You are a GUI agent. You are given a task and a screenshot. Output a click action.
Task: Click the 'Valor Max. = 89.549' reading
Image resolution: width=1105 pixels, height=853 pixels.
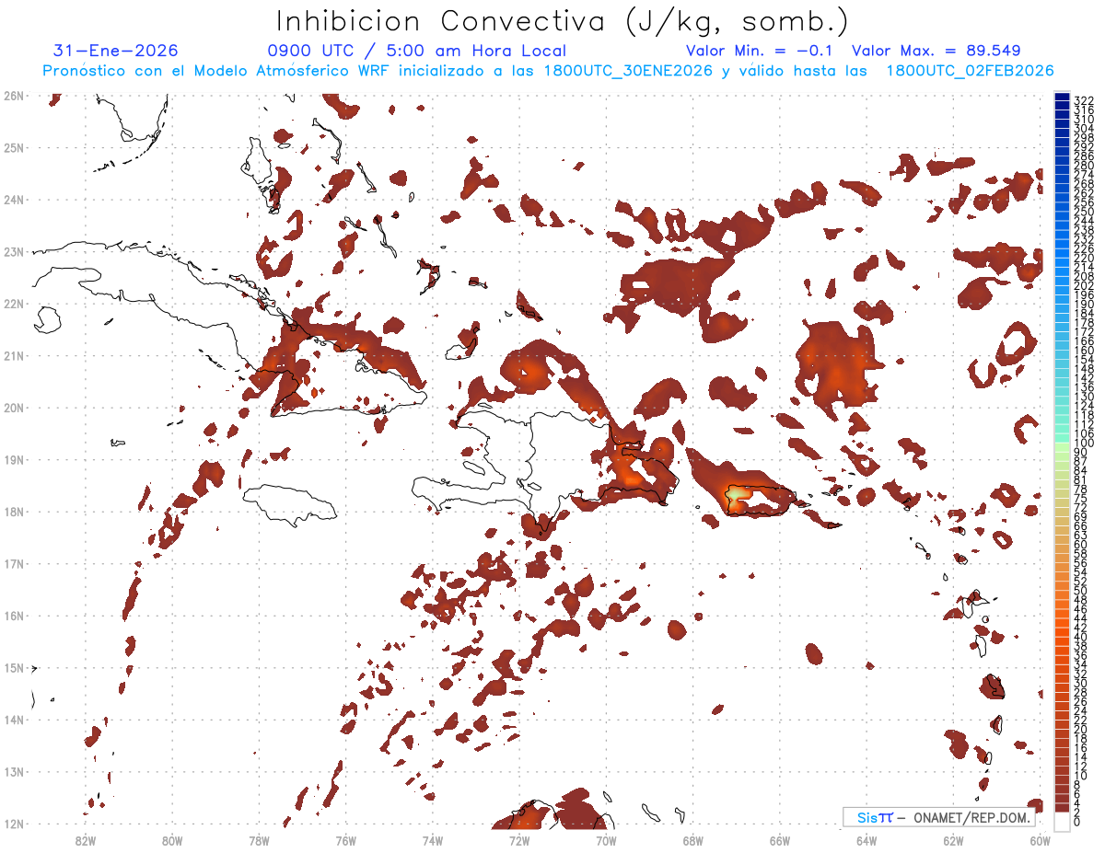coord(936,51)
